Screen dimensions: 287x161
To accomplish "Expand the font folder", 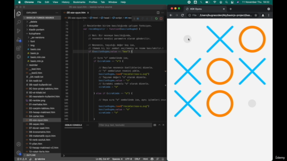I will tap(33, 42).
